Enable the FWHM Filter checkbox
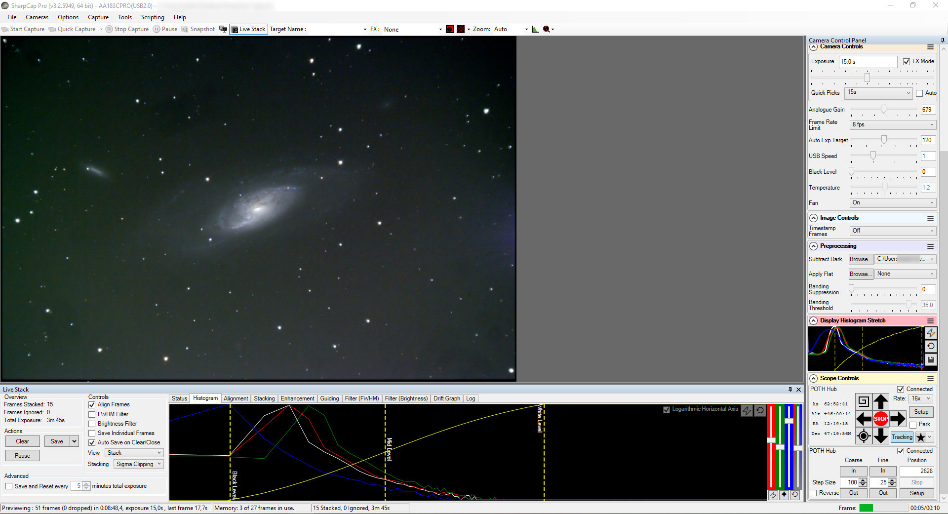 (92, 414)
